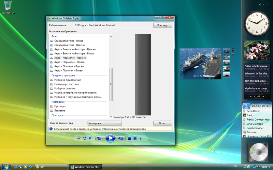Select 'Аеро - Нормален - Вдясно' row
Image resolution: width=273 pixels, height=170 pixels.
click(70, 58)
